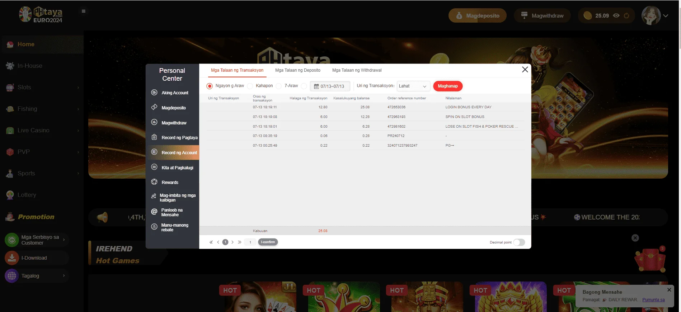Image resolution: width=681 pixels, height=312 pixels.
Task: Click the Rewards icon in Personal Center
Action: (154, 182)
